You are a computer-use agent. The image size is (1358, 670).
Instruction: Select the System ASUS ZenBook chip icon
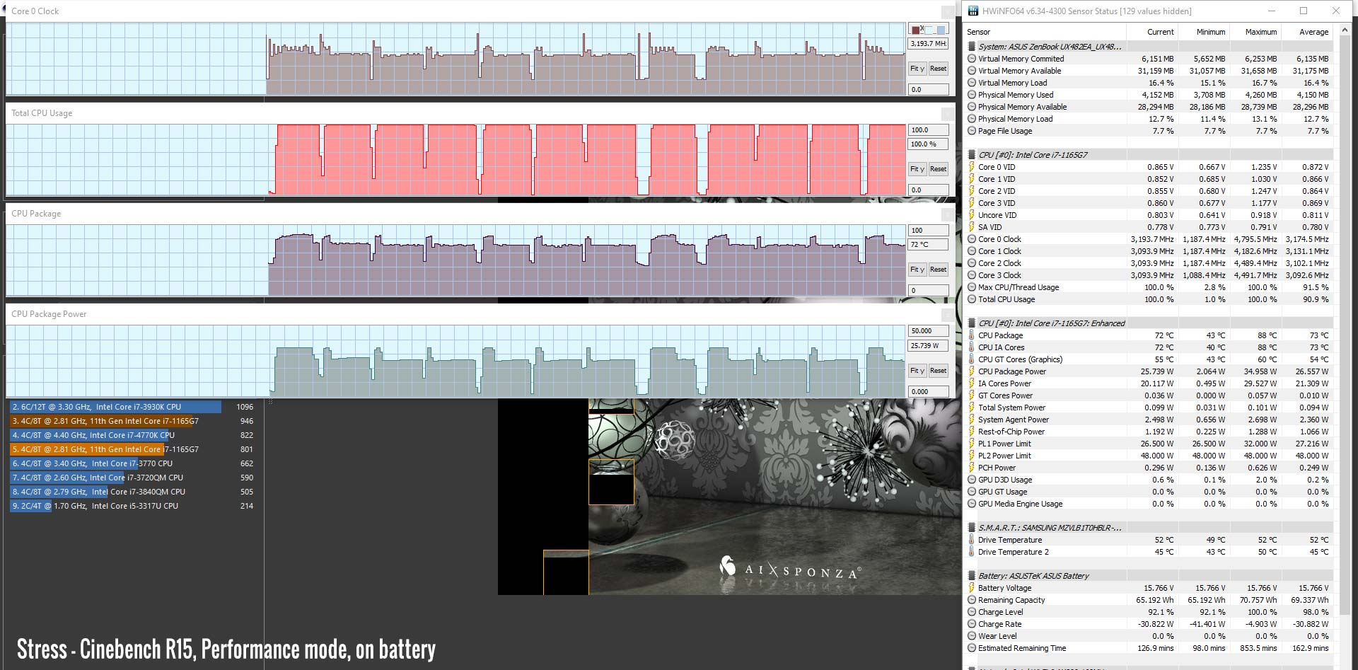click(972, 47)
